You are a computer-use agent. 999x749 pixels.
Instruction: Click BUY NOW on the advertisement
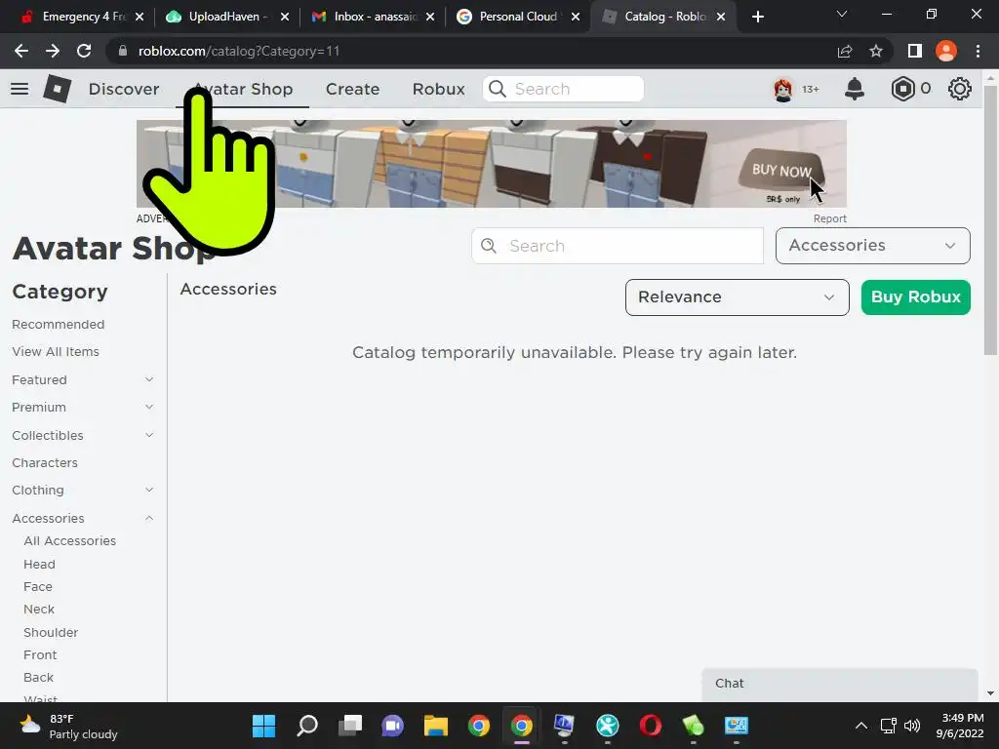[x=781, y=171]
